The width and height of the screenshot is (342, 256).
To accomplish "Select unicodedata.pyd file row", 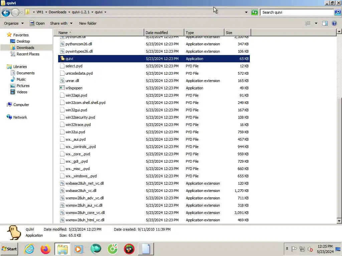I will pyautogui.click(x=154, y=73).
